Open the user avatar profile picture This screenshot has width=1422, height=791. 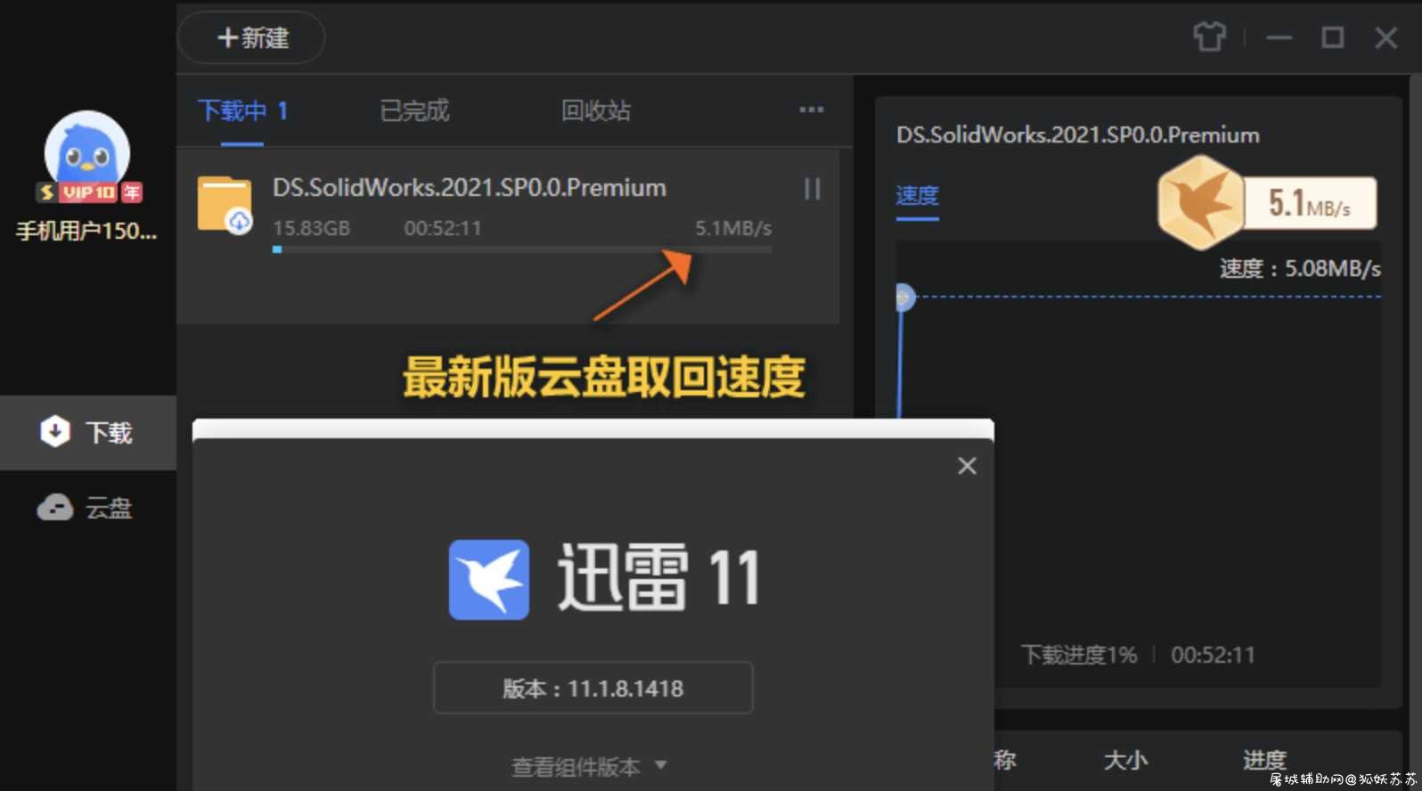(x=87, y=151)
